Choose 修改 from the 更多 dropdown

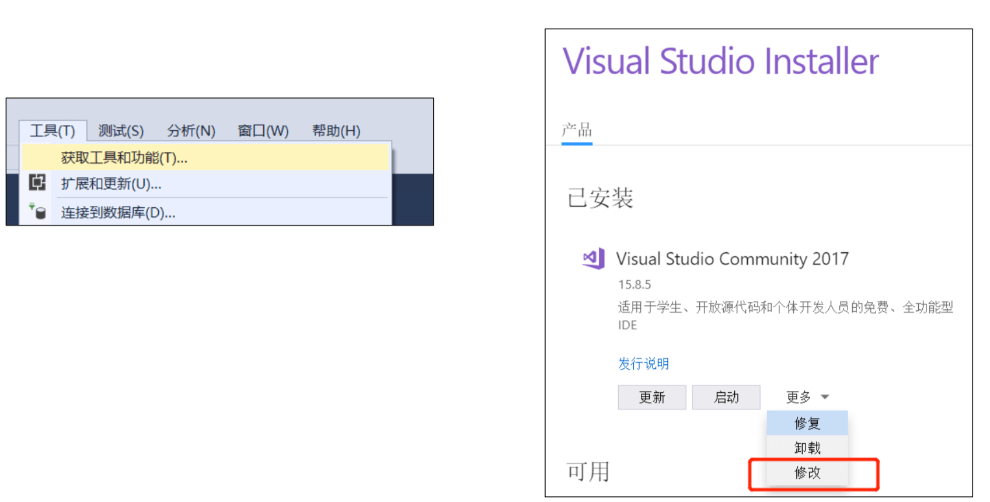(x=807, y=473)
